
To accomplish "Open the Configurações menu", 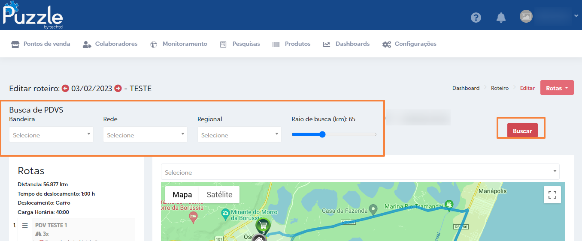I will coord(409,44).
